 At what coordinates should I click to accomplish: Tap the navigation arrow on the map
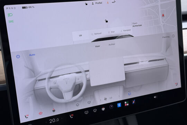[x=163, y=15]
